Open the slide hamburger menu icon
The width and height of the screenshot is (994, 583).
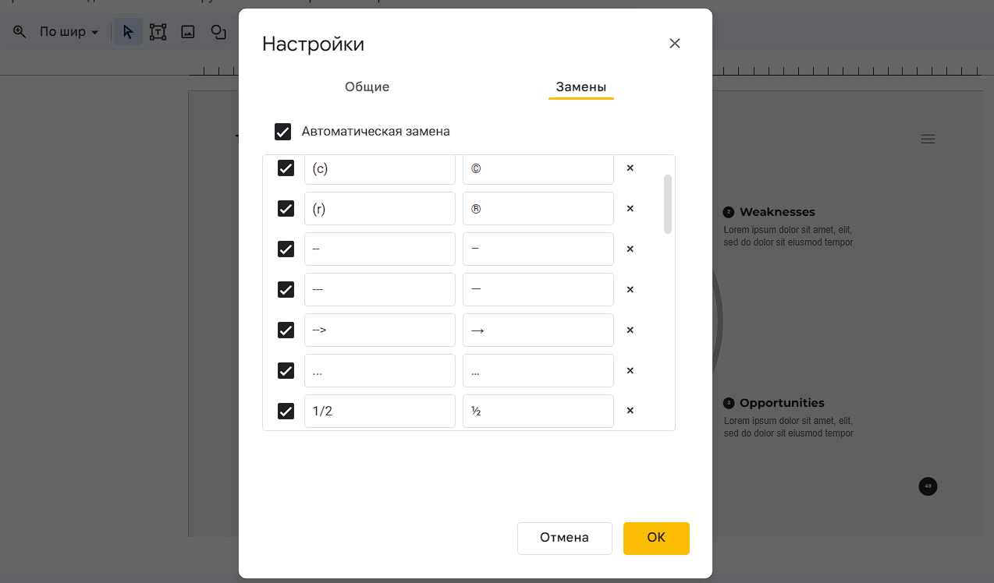point(928,139)
